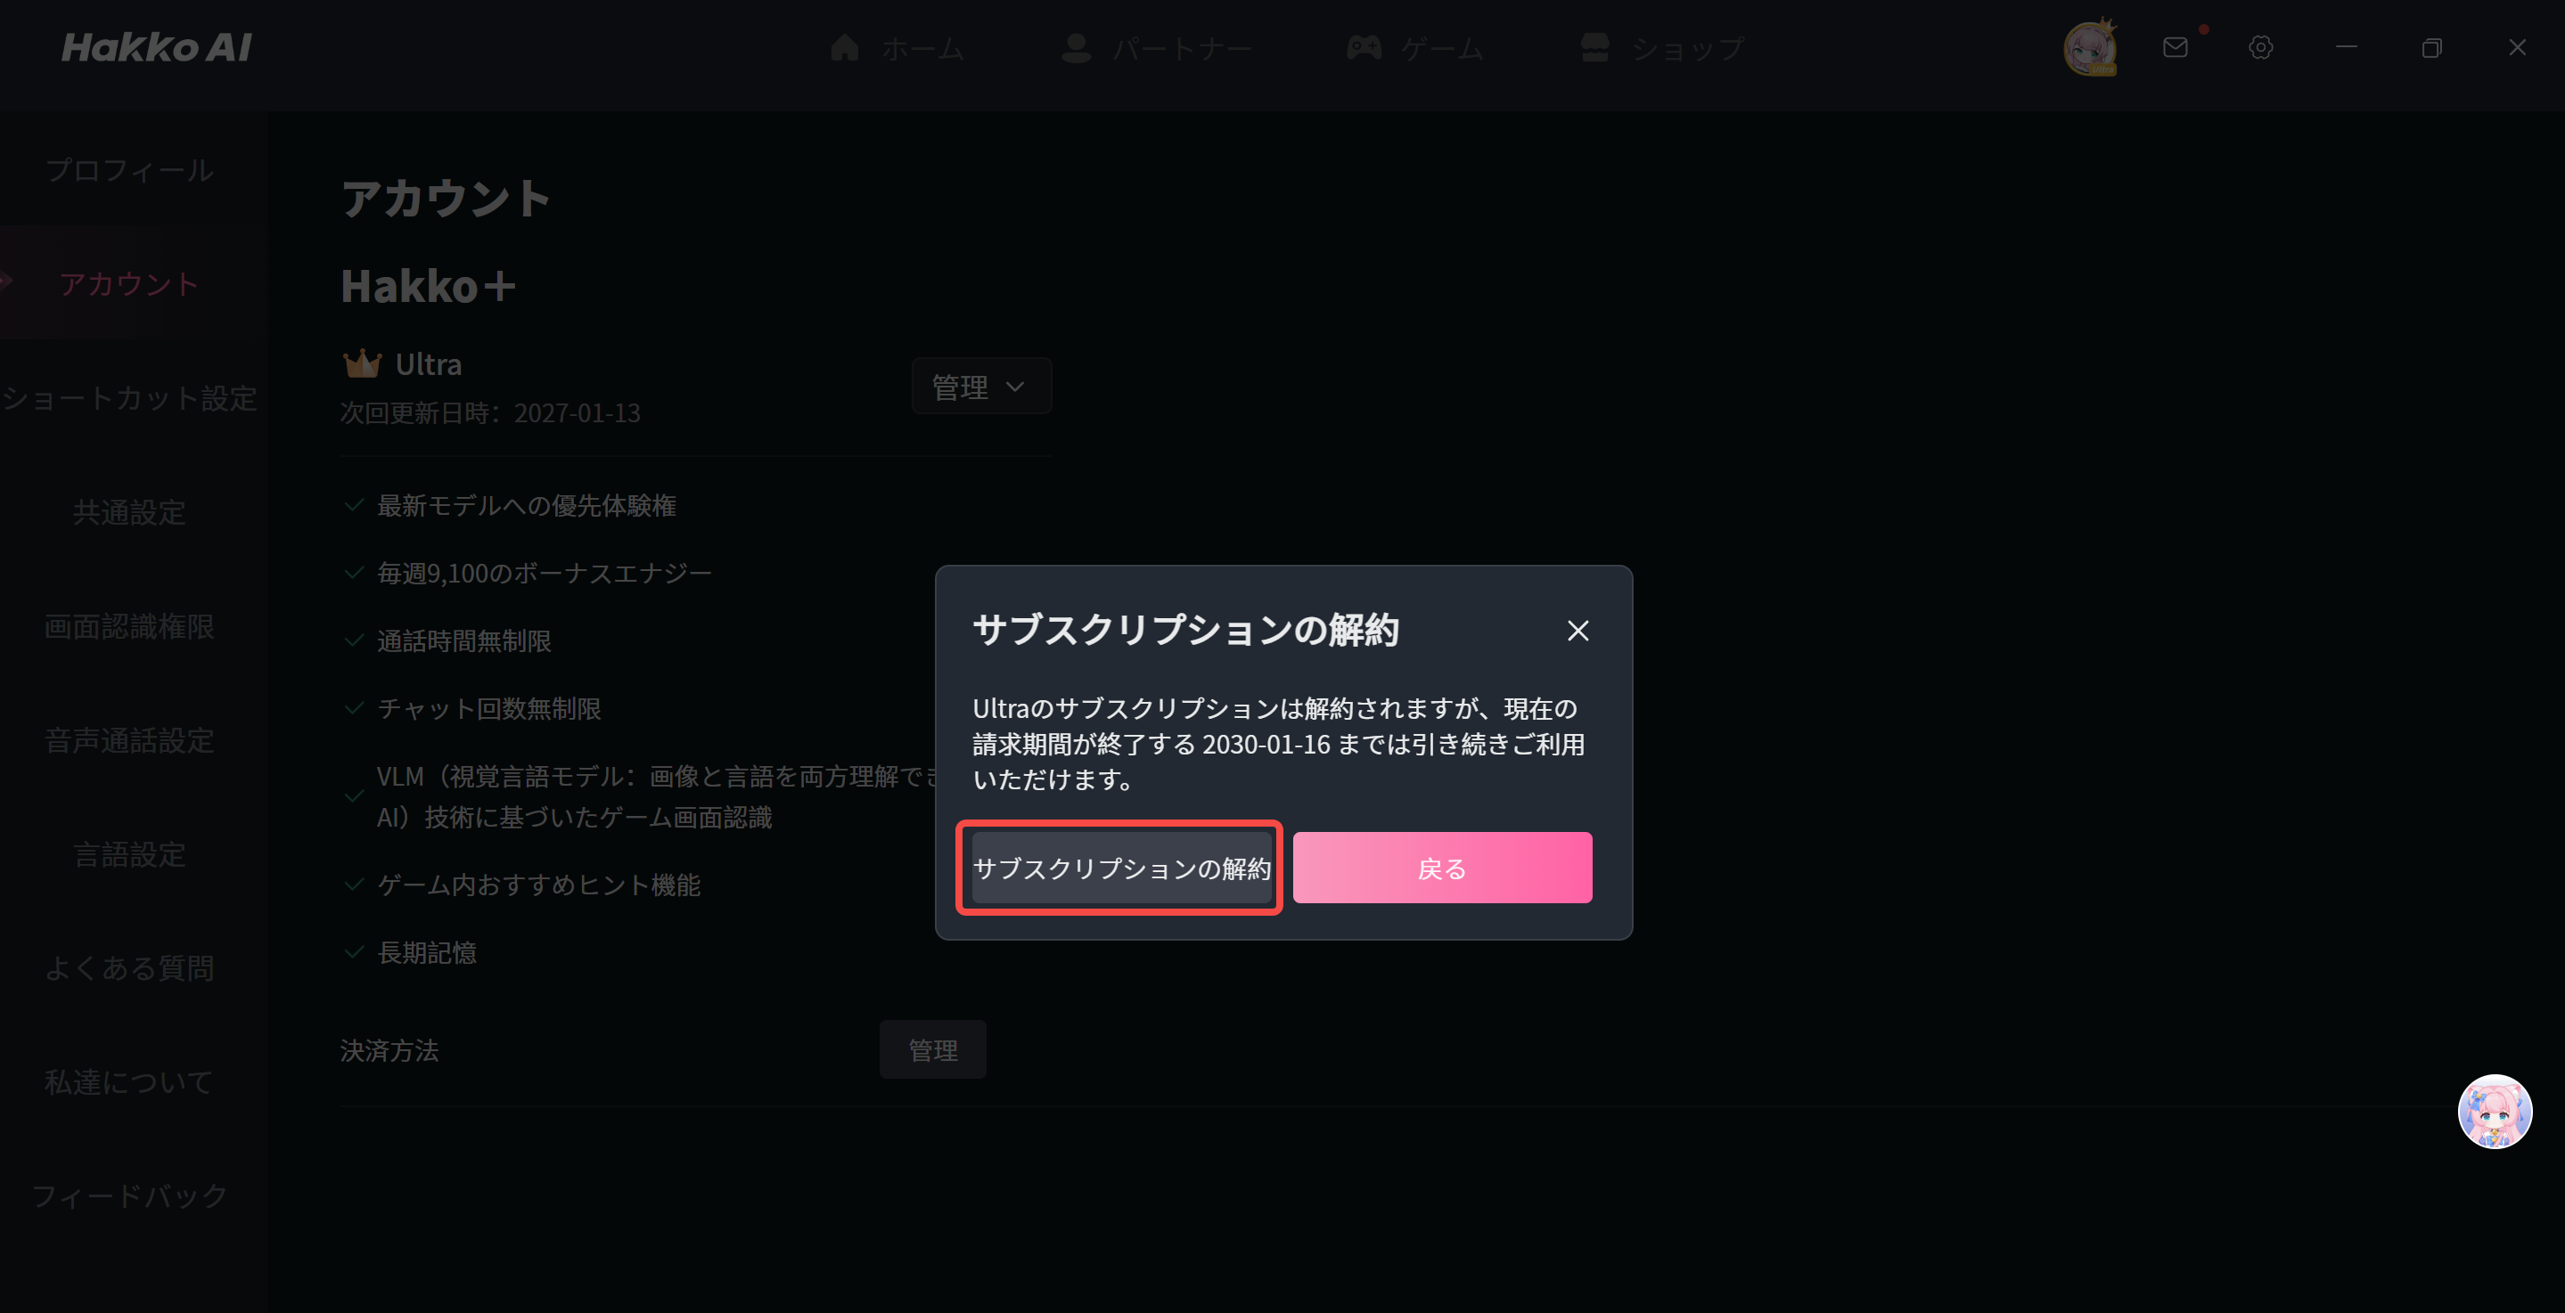
Task: Open the ホーム home icon
Action: [844, 47]
